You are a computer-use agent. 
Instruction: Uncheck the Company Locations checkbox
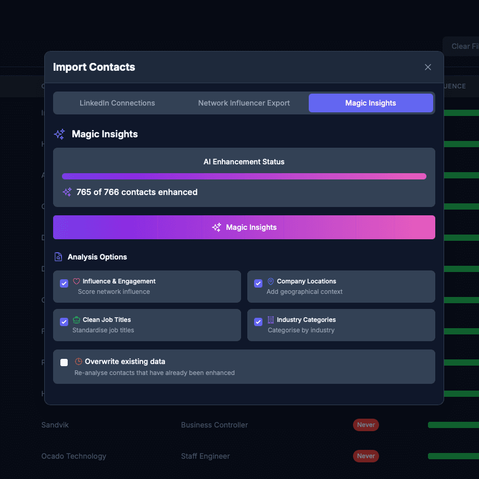pos(258,283)
